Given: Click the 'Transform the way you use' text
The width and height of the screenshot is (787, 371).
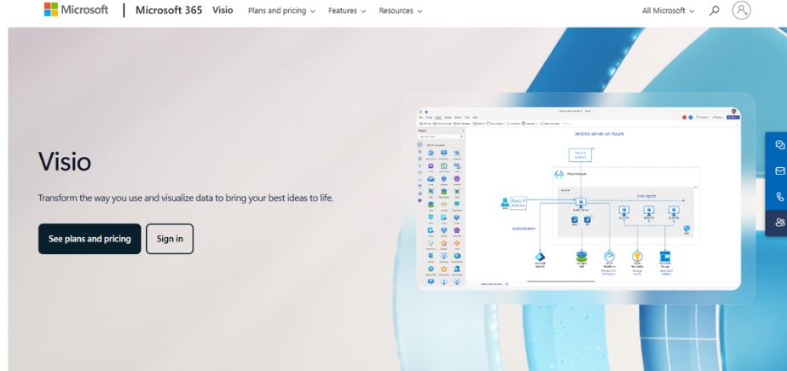Looking at the screenshot, I should click(x=186, y=198).
